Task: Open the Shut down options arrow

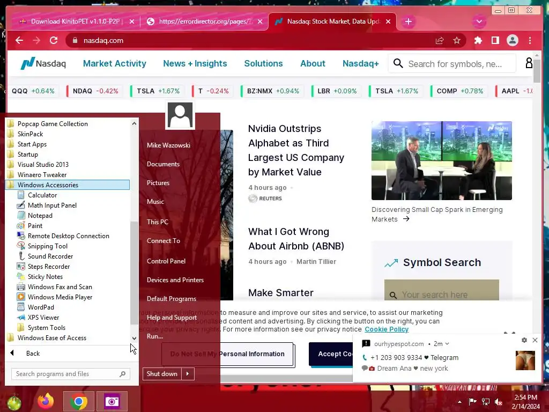Action: [x=188, y=374]
